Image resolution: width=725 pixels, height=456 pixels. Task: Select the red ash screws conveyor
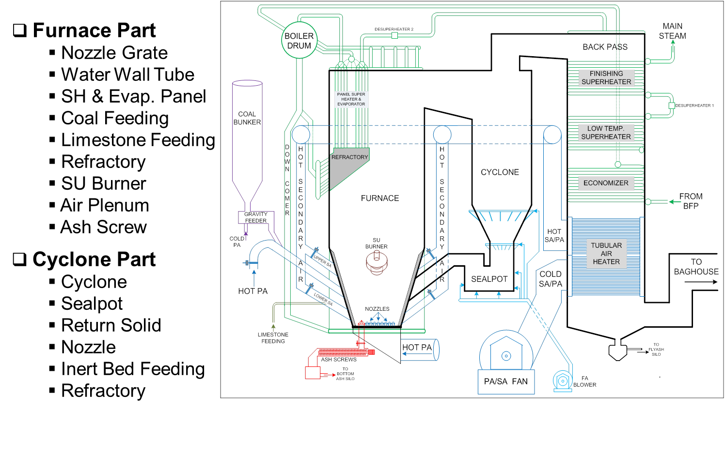tap(346, 352)
